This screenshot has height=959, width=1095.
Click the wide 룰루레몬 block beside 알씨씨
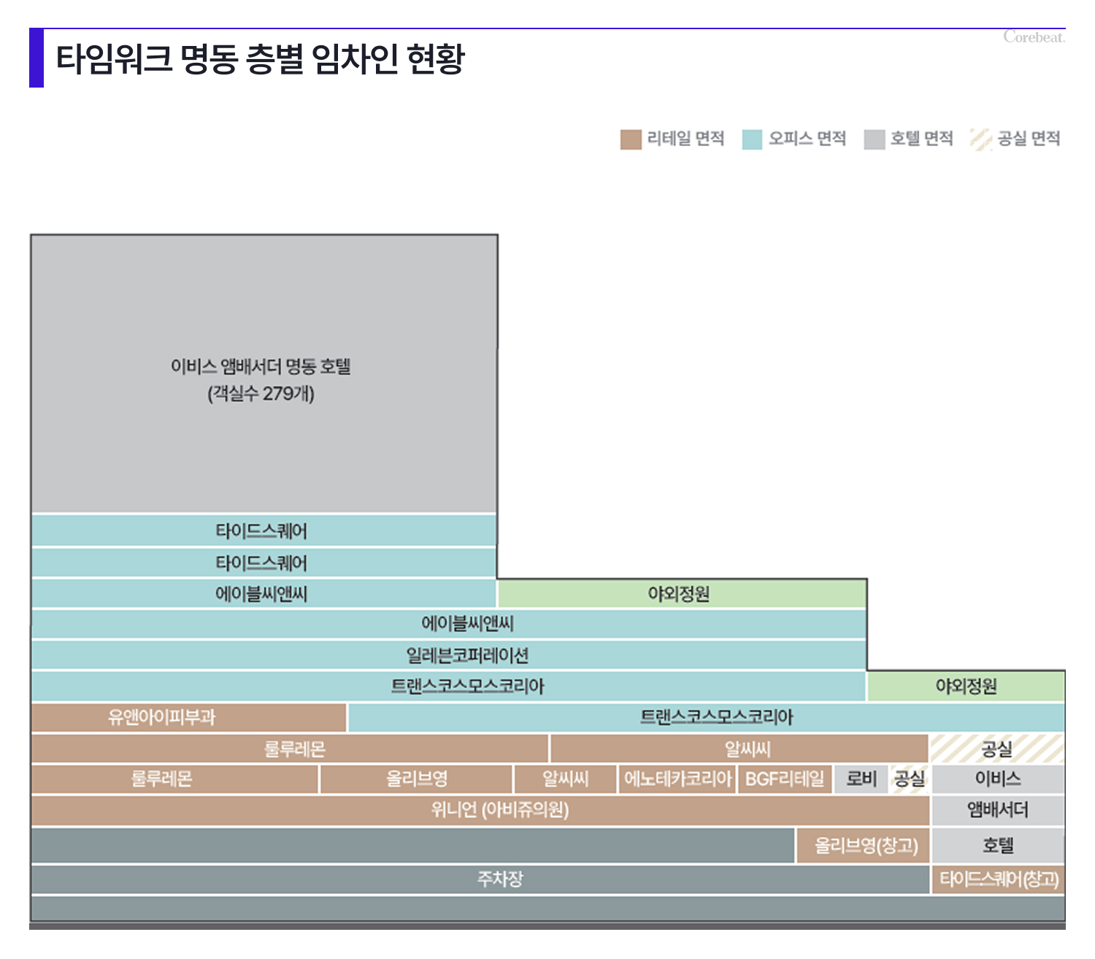[290, 749]
